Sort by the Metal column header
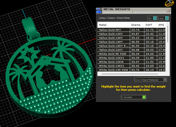The width and height of the screenshot is (176, 127). (x=113, y=25)
